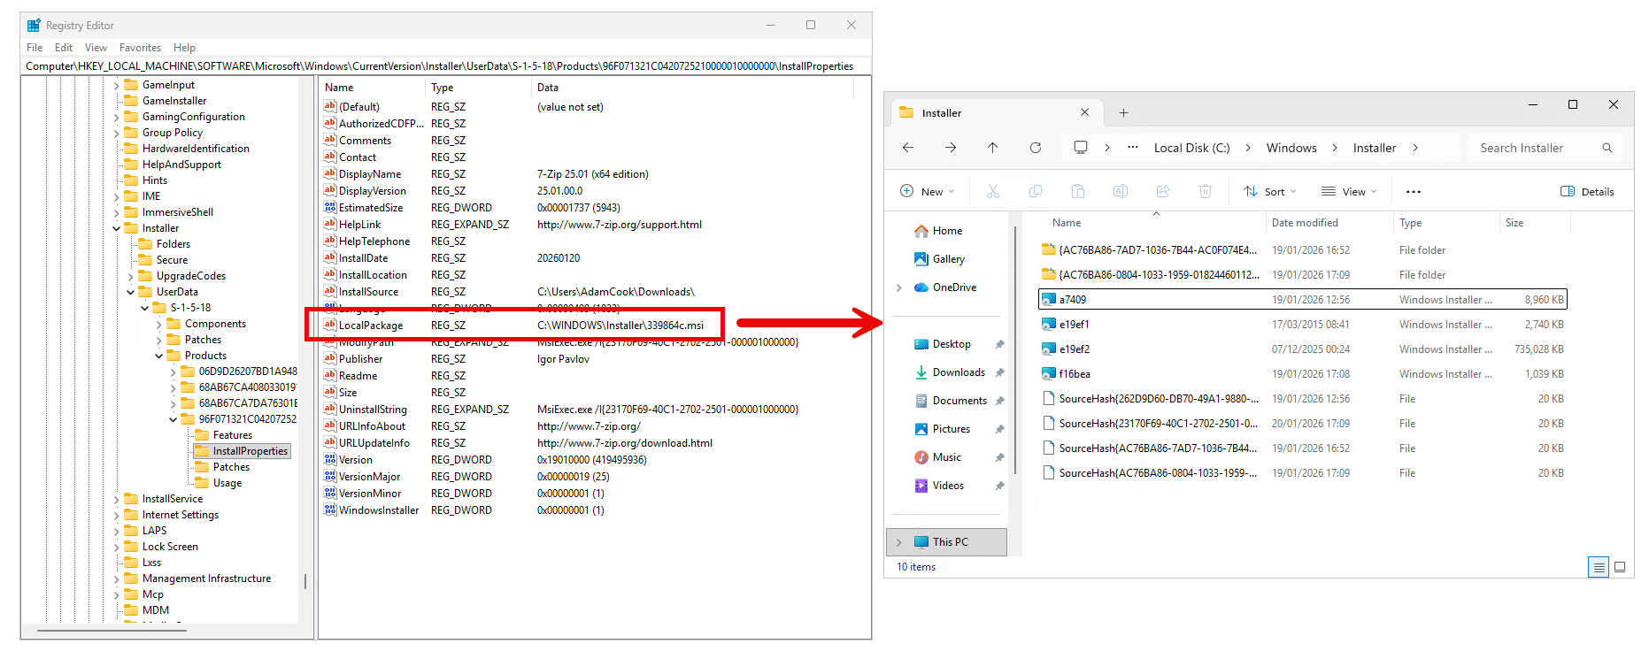Toggle the Details pane button
Viewport: 1649px width, 659px height.
click(x=1587, y=191)
